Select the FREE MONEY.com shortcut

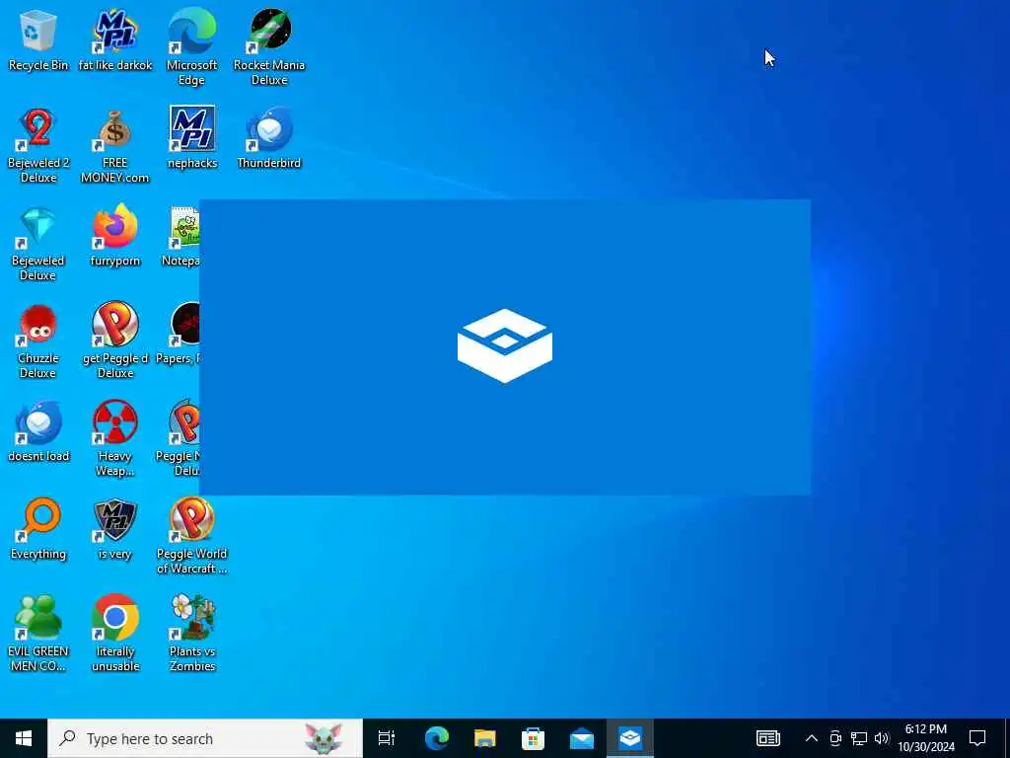(115, 146)
